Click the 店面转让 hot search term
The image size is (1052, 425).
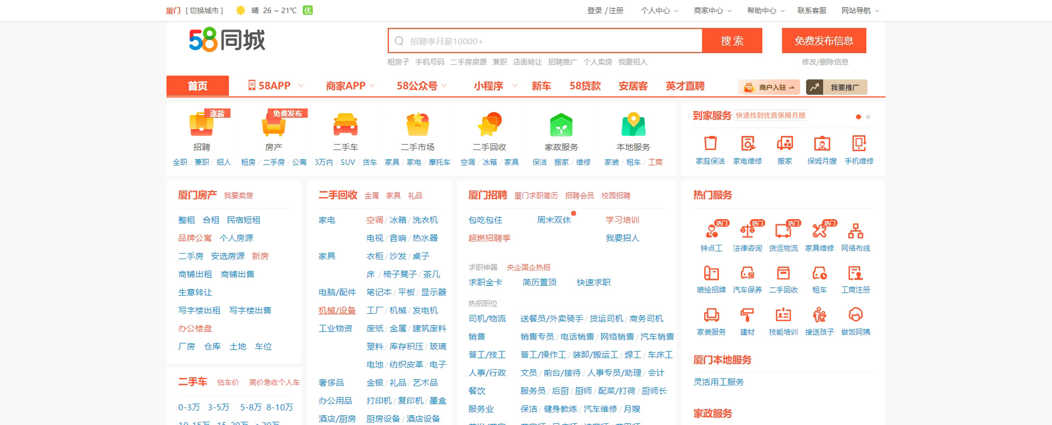coord(527,62)
